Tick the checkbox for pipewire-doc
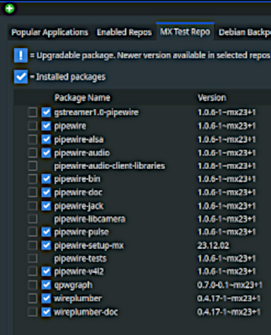 coord(33,192)
